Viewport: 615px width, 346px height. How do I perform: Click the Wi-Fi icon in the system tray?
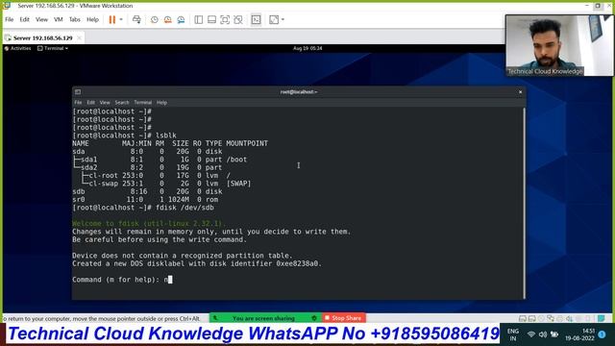(x=531, y=334)
